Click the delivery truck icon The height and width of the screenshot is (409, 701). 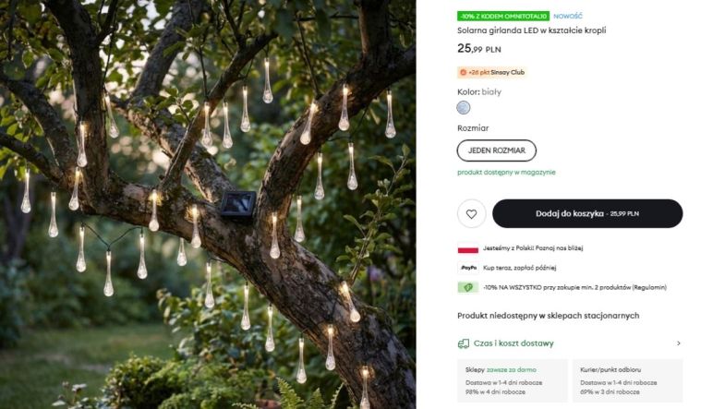(464, 343)
